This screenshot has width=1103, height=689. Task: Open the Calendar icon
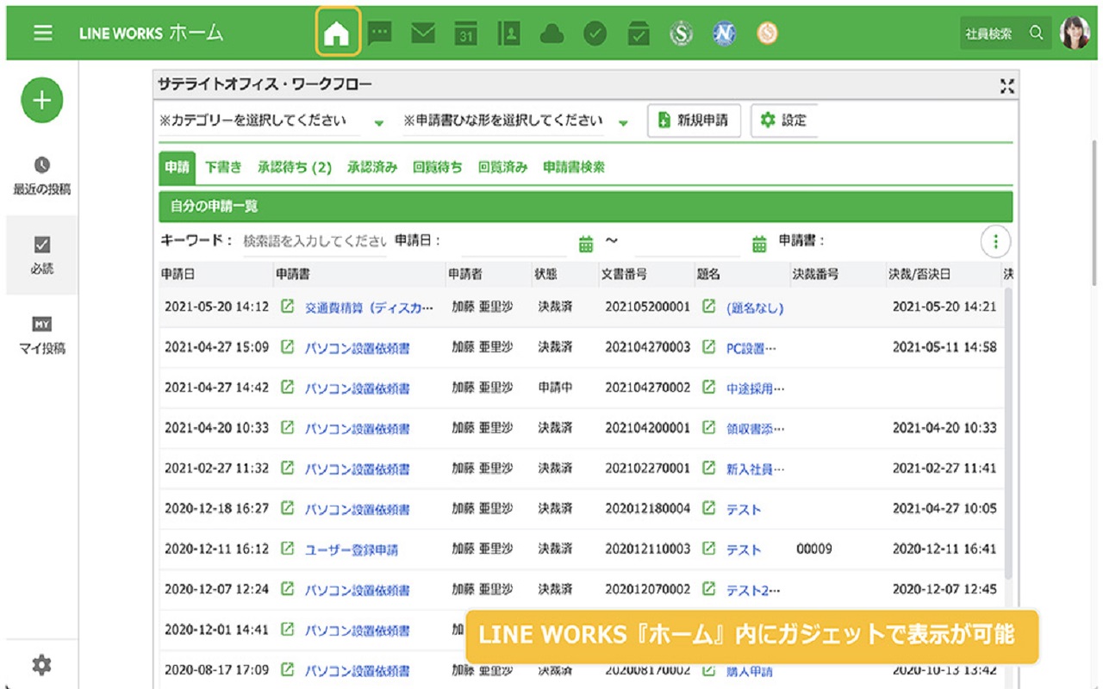pyautogui.click(x=466, y=34)
